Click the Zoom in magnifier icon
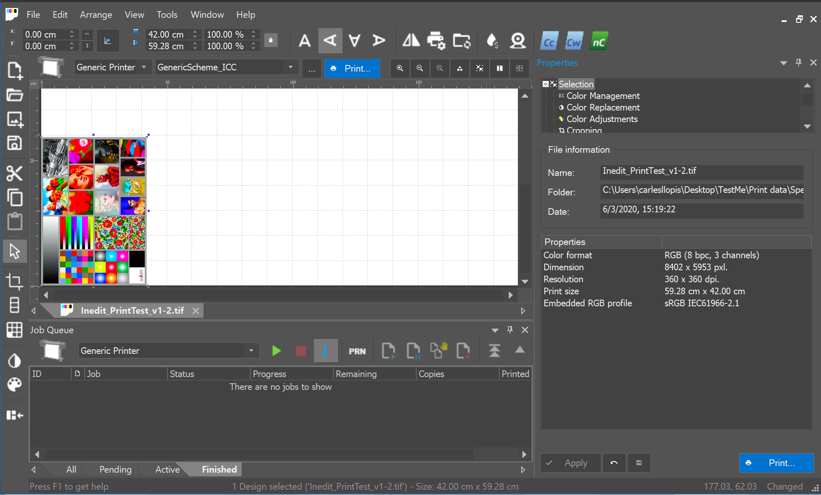 (400, 68)
